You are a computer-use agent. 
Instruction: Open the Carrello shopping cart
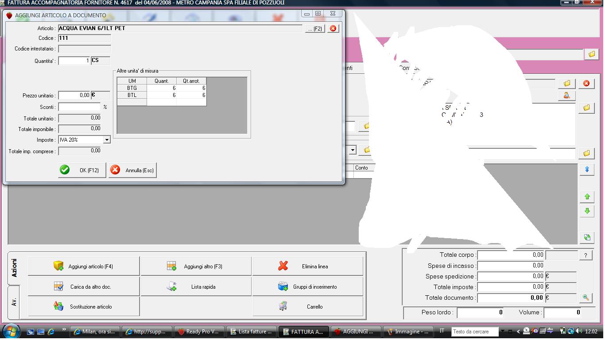point(308,306)
